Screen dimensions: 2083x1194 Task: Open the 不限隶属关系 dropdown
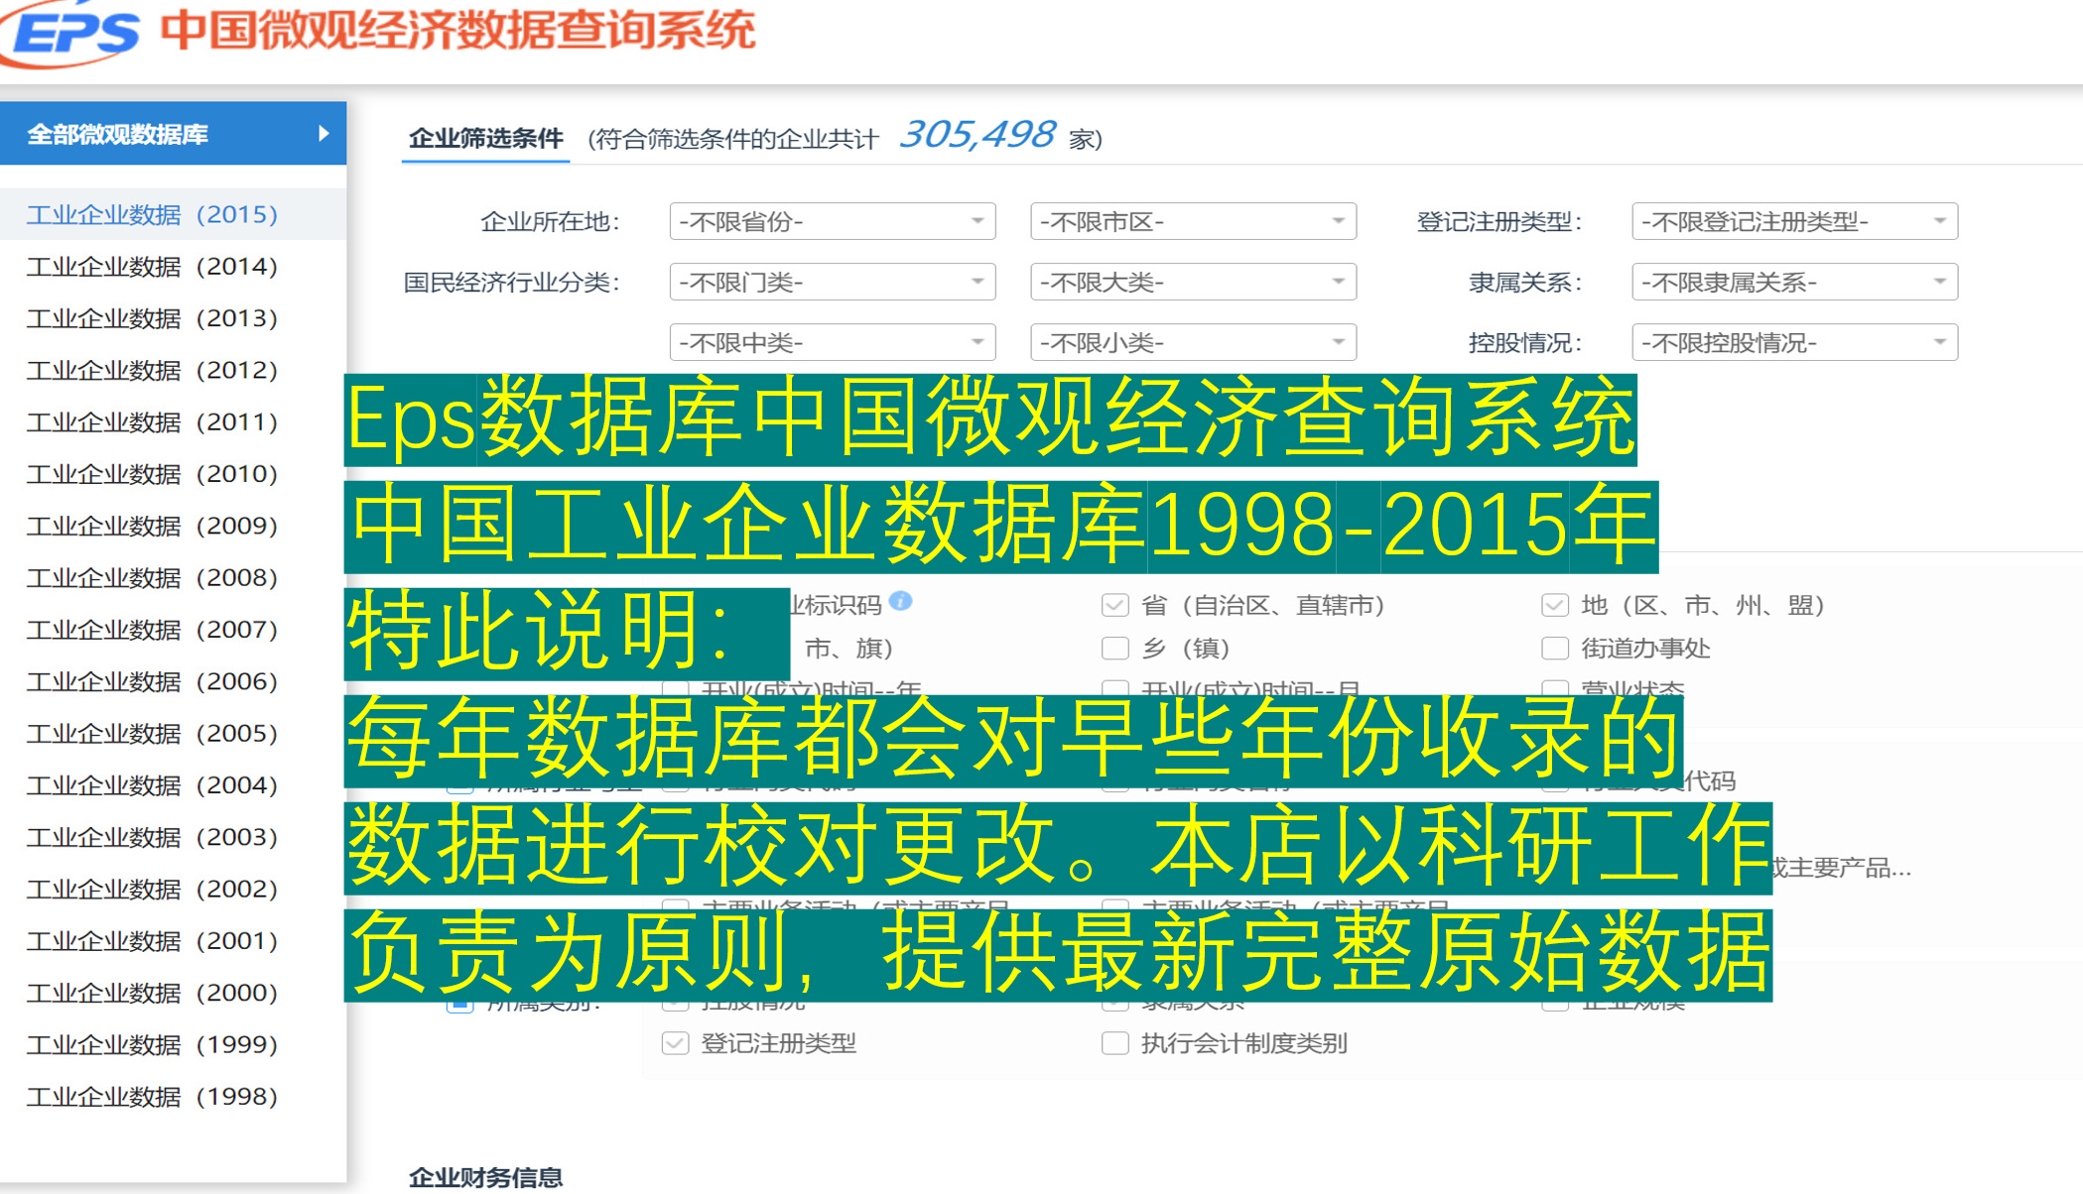[1794, 283]
